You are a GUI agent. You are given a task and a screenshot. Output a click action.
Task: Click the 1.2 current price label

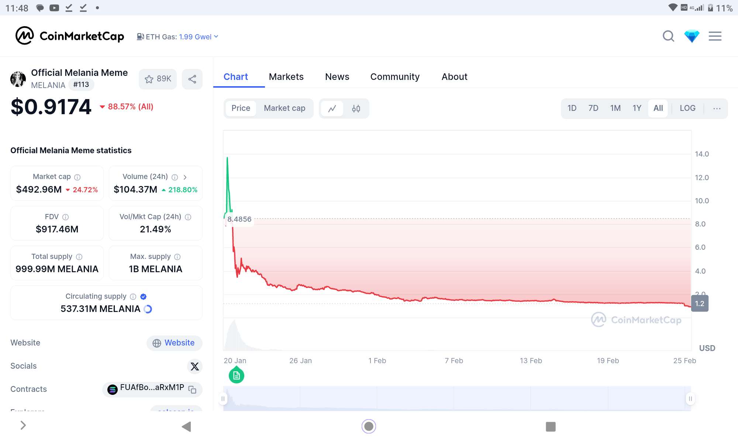(x=700, y=304)
